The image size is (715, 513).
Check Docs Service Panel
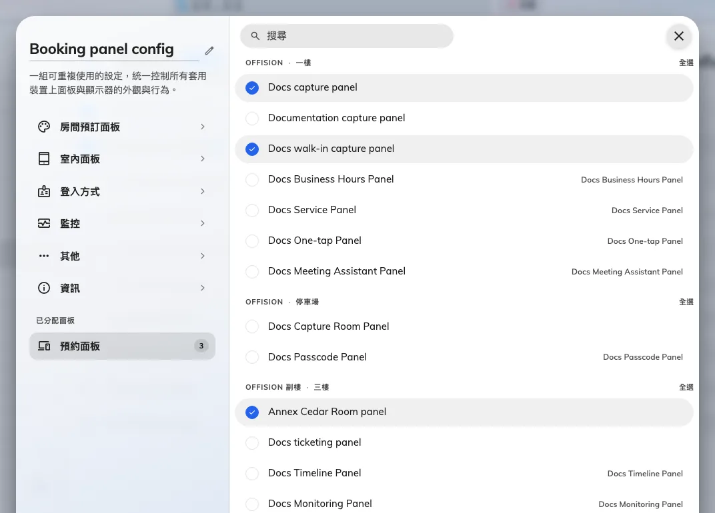[x=252, y=211]
